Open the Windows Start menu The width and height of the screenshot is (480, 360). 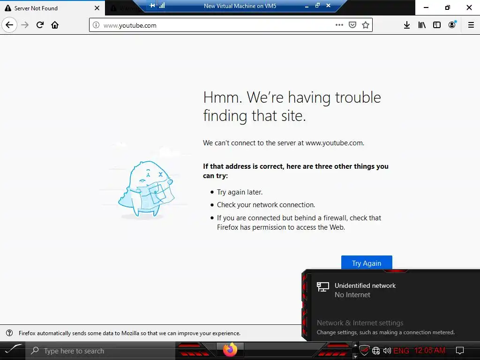point(13,350)
